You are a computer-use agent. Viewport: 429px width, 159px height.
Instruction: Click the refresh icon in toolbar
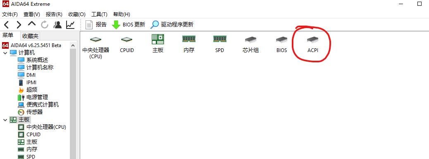[x=45, y=25]
